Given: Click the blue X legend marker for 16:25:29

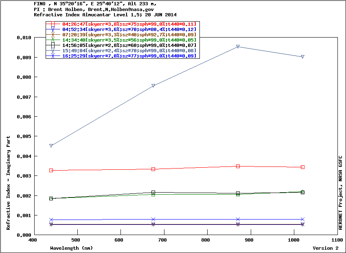Looking at the screenshot, I should pos(53,56).
